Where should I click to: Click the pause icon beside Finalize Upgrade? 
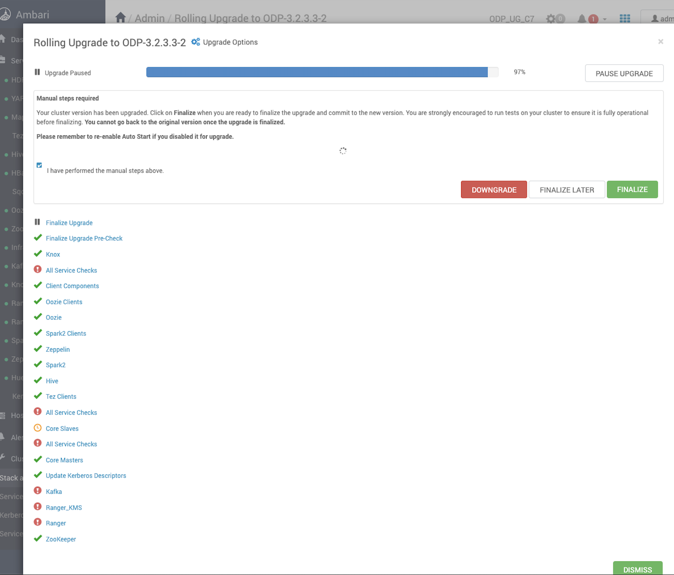(37, 222)
